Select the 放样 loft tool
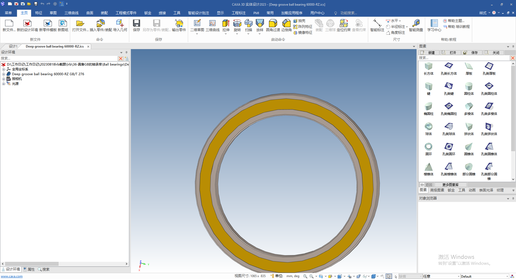Viewport: 516px width, 279px height. coord(260,26)
